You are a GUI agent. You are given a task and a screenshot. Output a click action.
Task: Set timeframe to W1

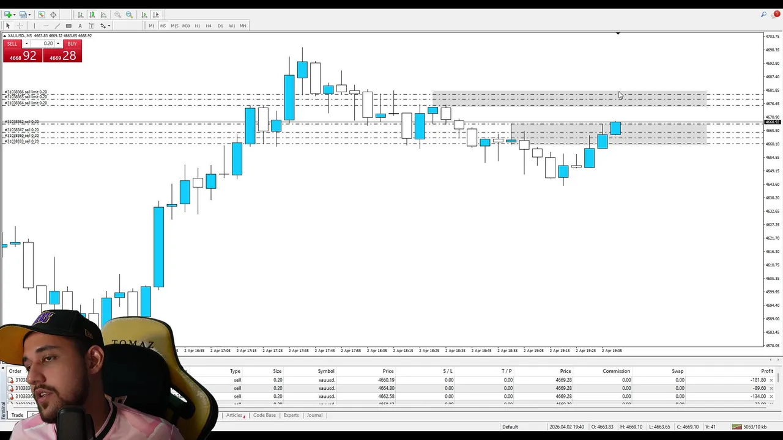(x=232, y=26)
